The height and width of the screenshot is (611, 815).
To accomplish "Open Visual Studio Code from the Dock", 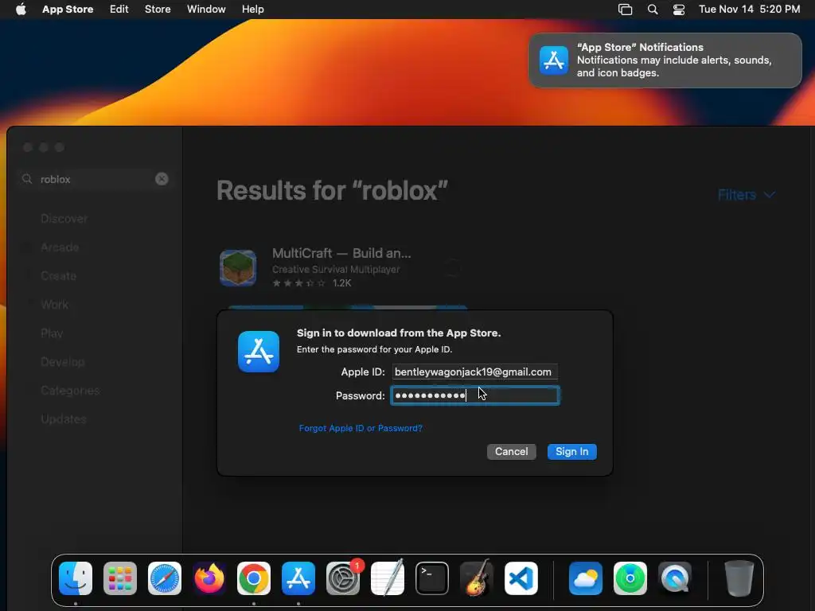I will tap(521, 578).
